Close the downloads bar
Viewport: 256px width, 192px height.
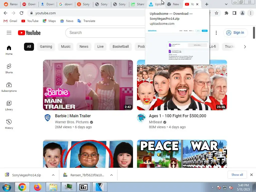pos(251,175)
